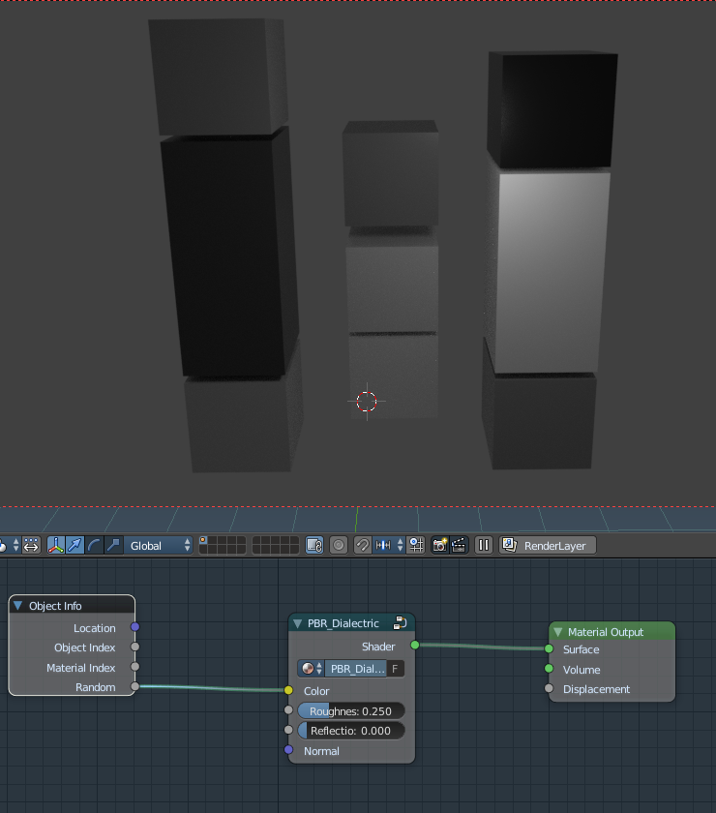Click the Displacement label
This screenshot has height=813, width=716.
click(596, 689)
